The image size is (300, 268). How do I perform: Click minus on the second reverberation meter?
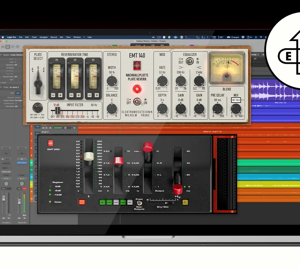[71, 95]
